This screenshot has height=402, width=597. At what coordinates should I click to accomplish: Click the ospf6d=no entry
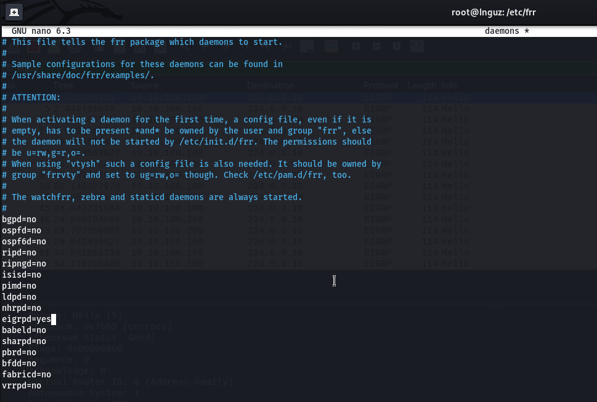click(x=24, y=241)
